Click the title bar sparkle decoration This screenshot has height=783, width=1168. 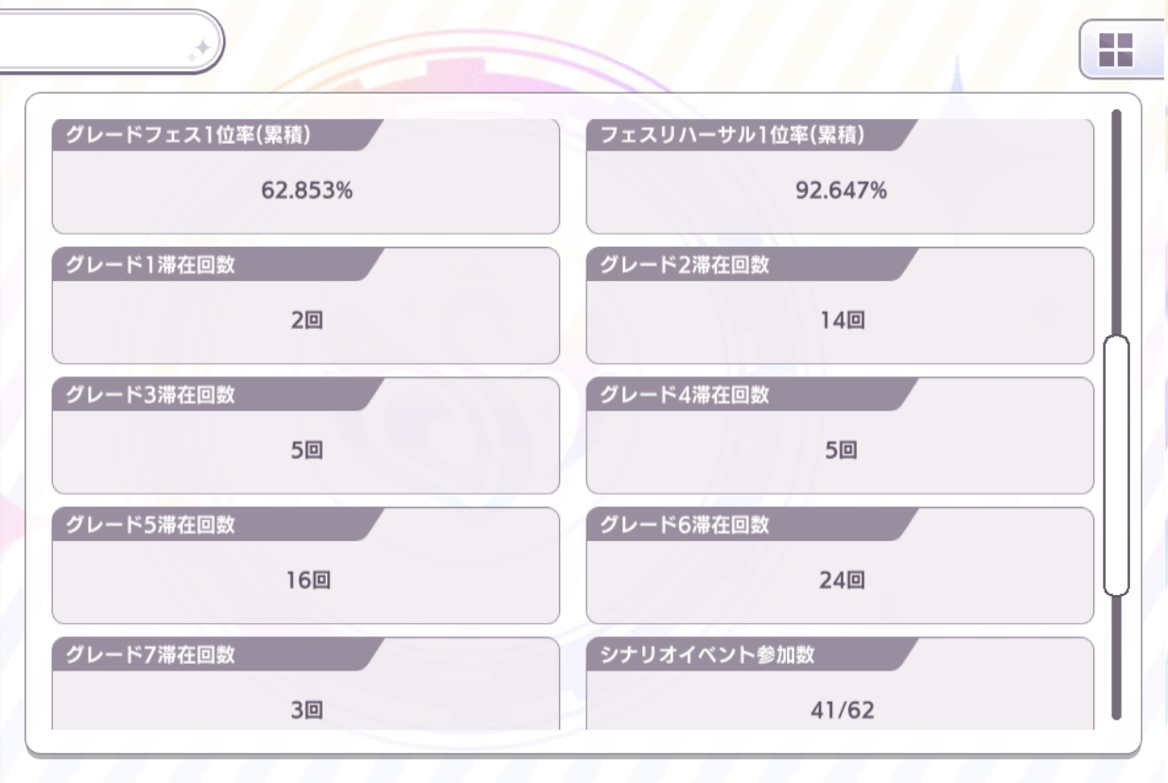point(200,50)
